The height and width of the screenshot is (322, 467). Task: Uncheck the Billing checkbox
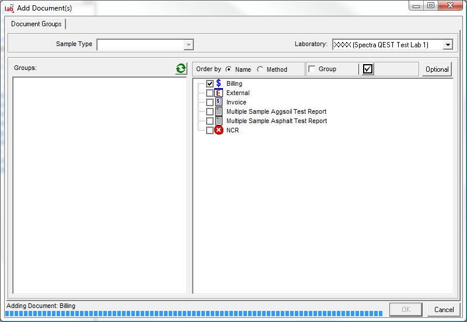pyautogui.click(x=210, y=83)
